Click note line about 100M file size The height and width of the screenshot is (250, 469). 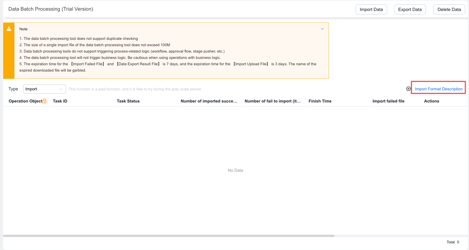tap(95, 45)
